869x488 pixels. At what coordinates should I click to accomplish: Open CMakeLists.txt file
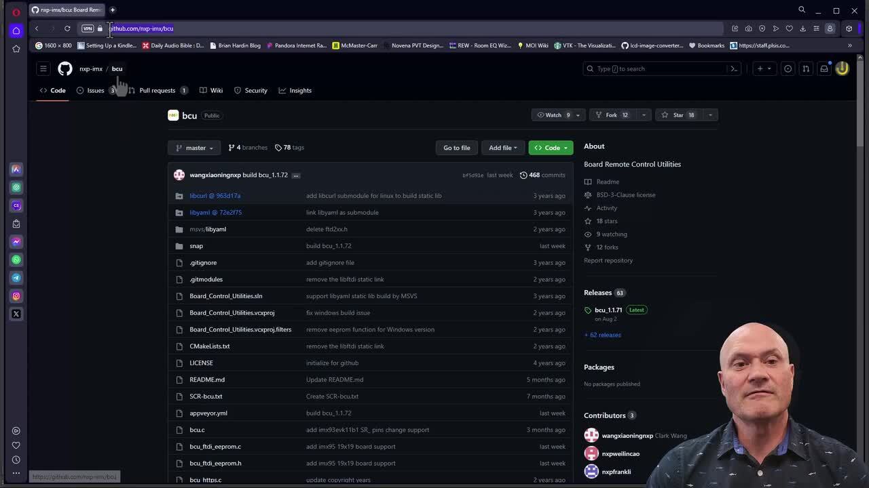pyautogui.click(x=210, y=346)
